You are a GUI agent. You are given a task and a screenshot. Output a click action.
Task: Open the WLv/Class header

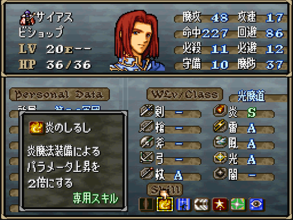click(x=185, y=94)
